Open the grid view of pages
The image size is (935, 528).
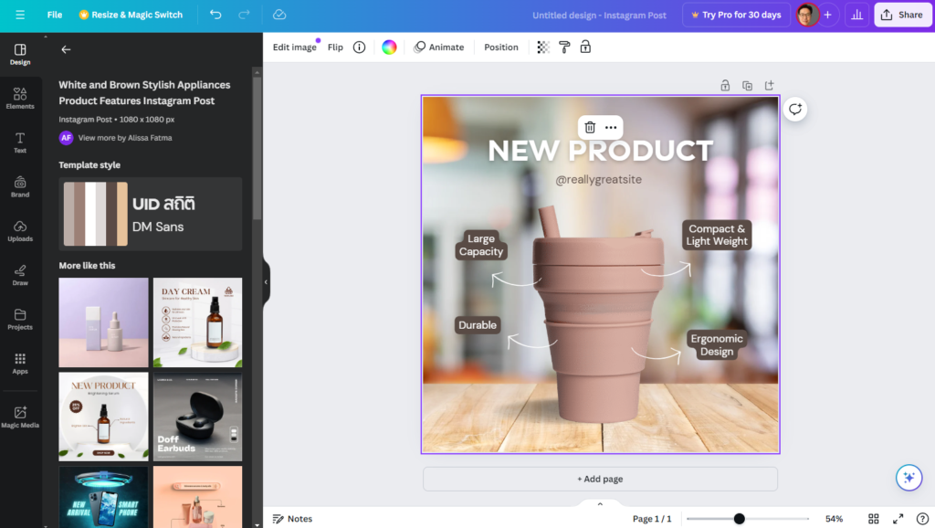pyautogui.click(x=874, y=519)
